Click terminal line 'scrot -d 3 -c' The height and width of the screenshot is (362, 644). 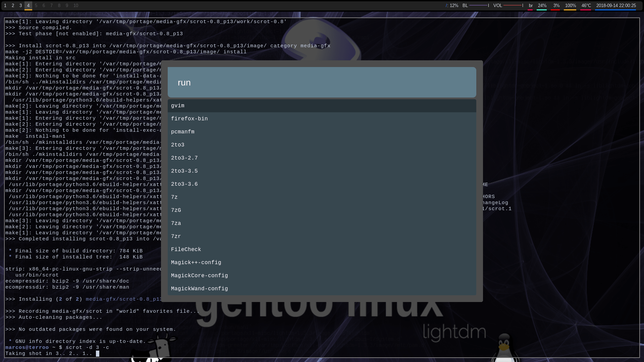pos(87,348)
